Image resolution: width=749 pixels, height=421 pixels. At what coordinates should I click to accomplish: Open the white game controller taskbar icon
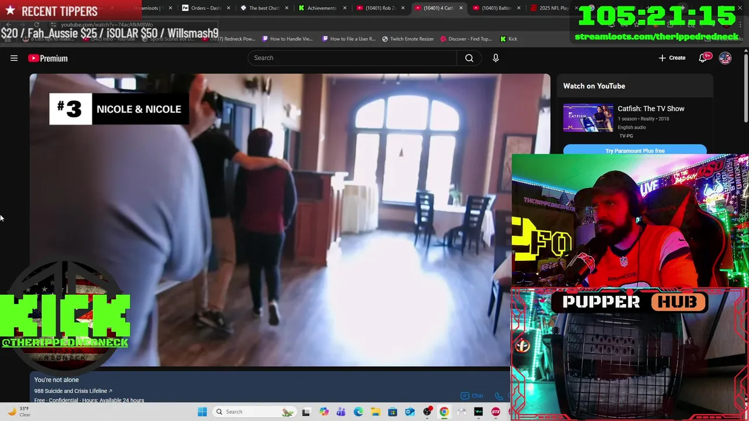[461, 412]
